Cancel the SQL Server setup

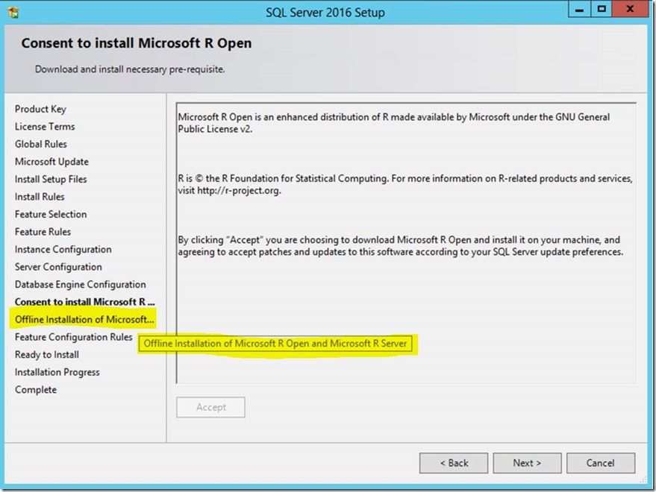[601, 463]
